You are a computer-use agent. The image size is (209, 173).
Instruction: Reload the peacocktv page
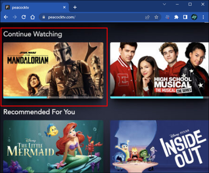(x=24, y=17)
